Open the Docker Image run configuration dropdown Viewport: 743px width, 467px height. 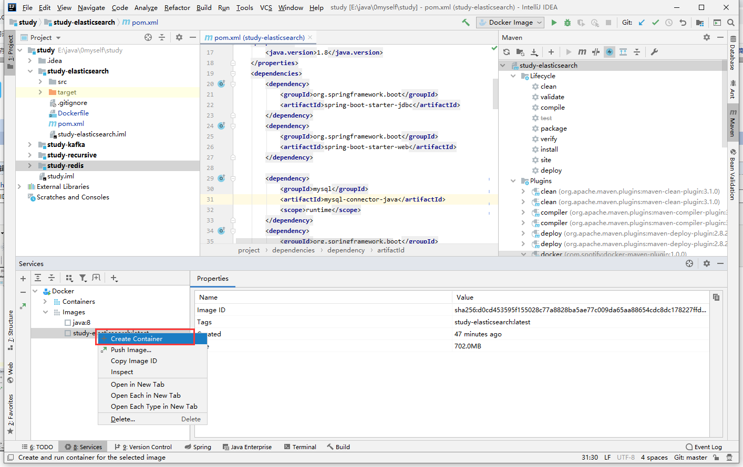coord(511,23)
